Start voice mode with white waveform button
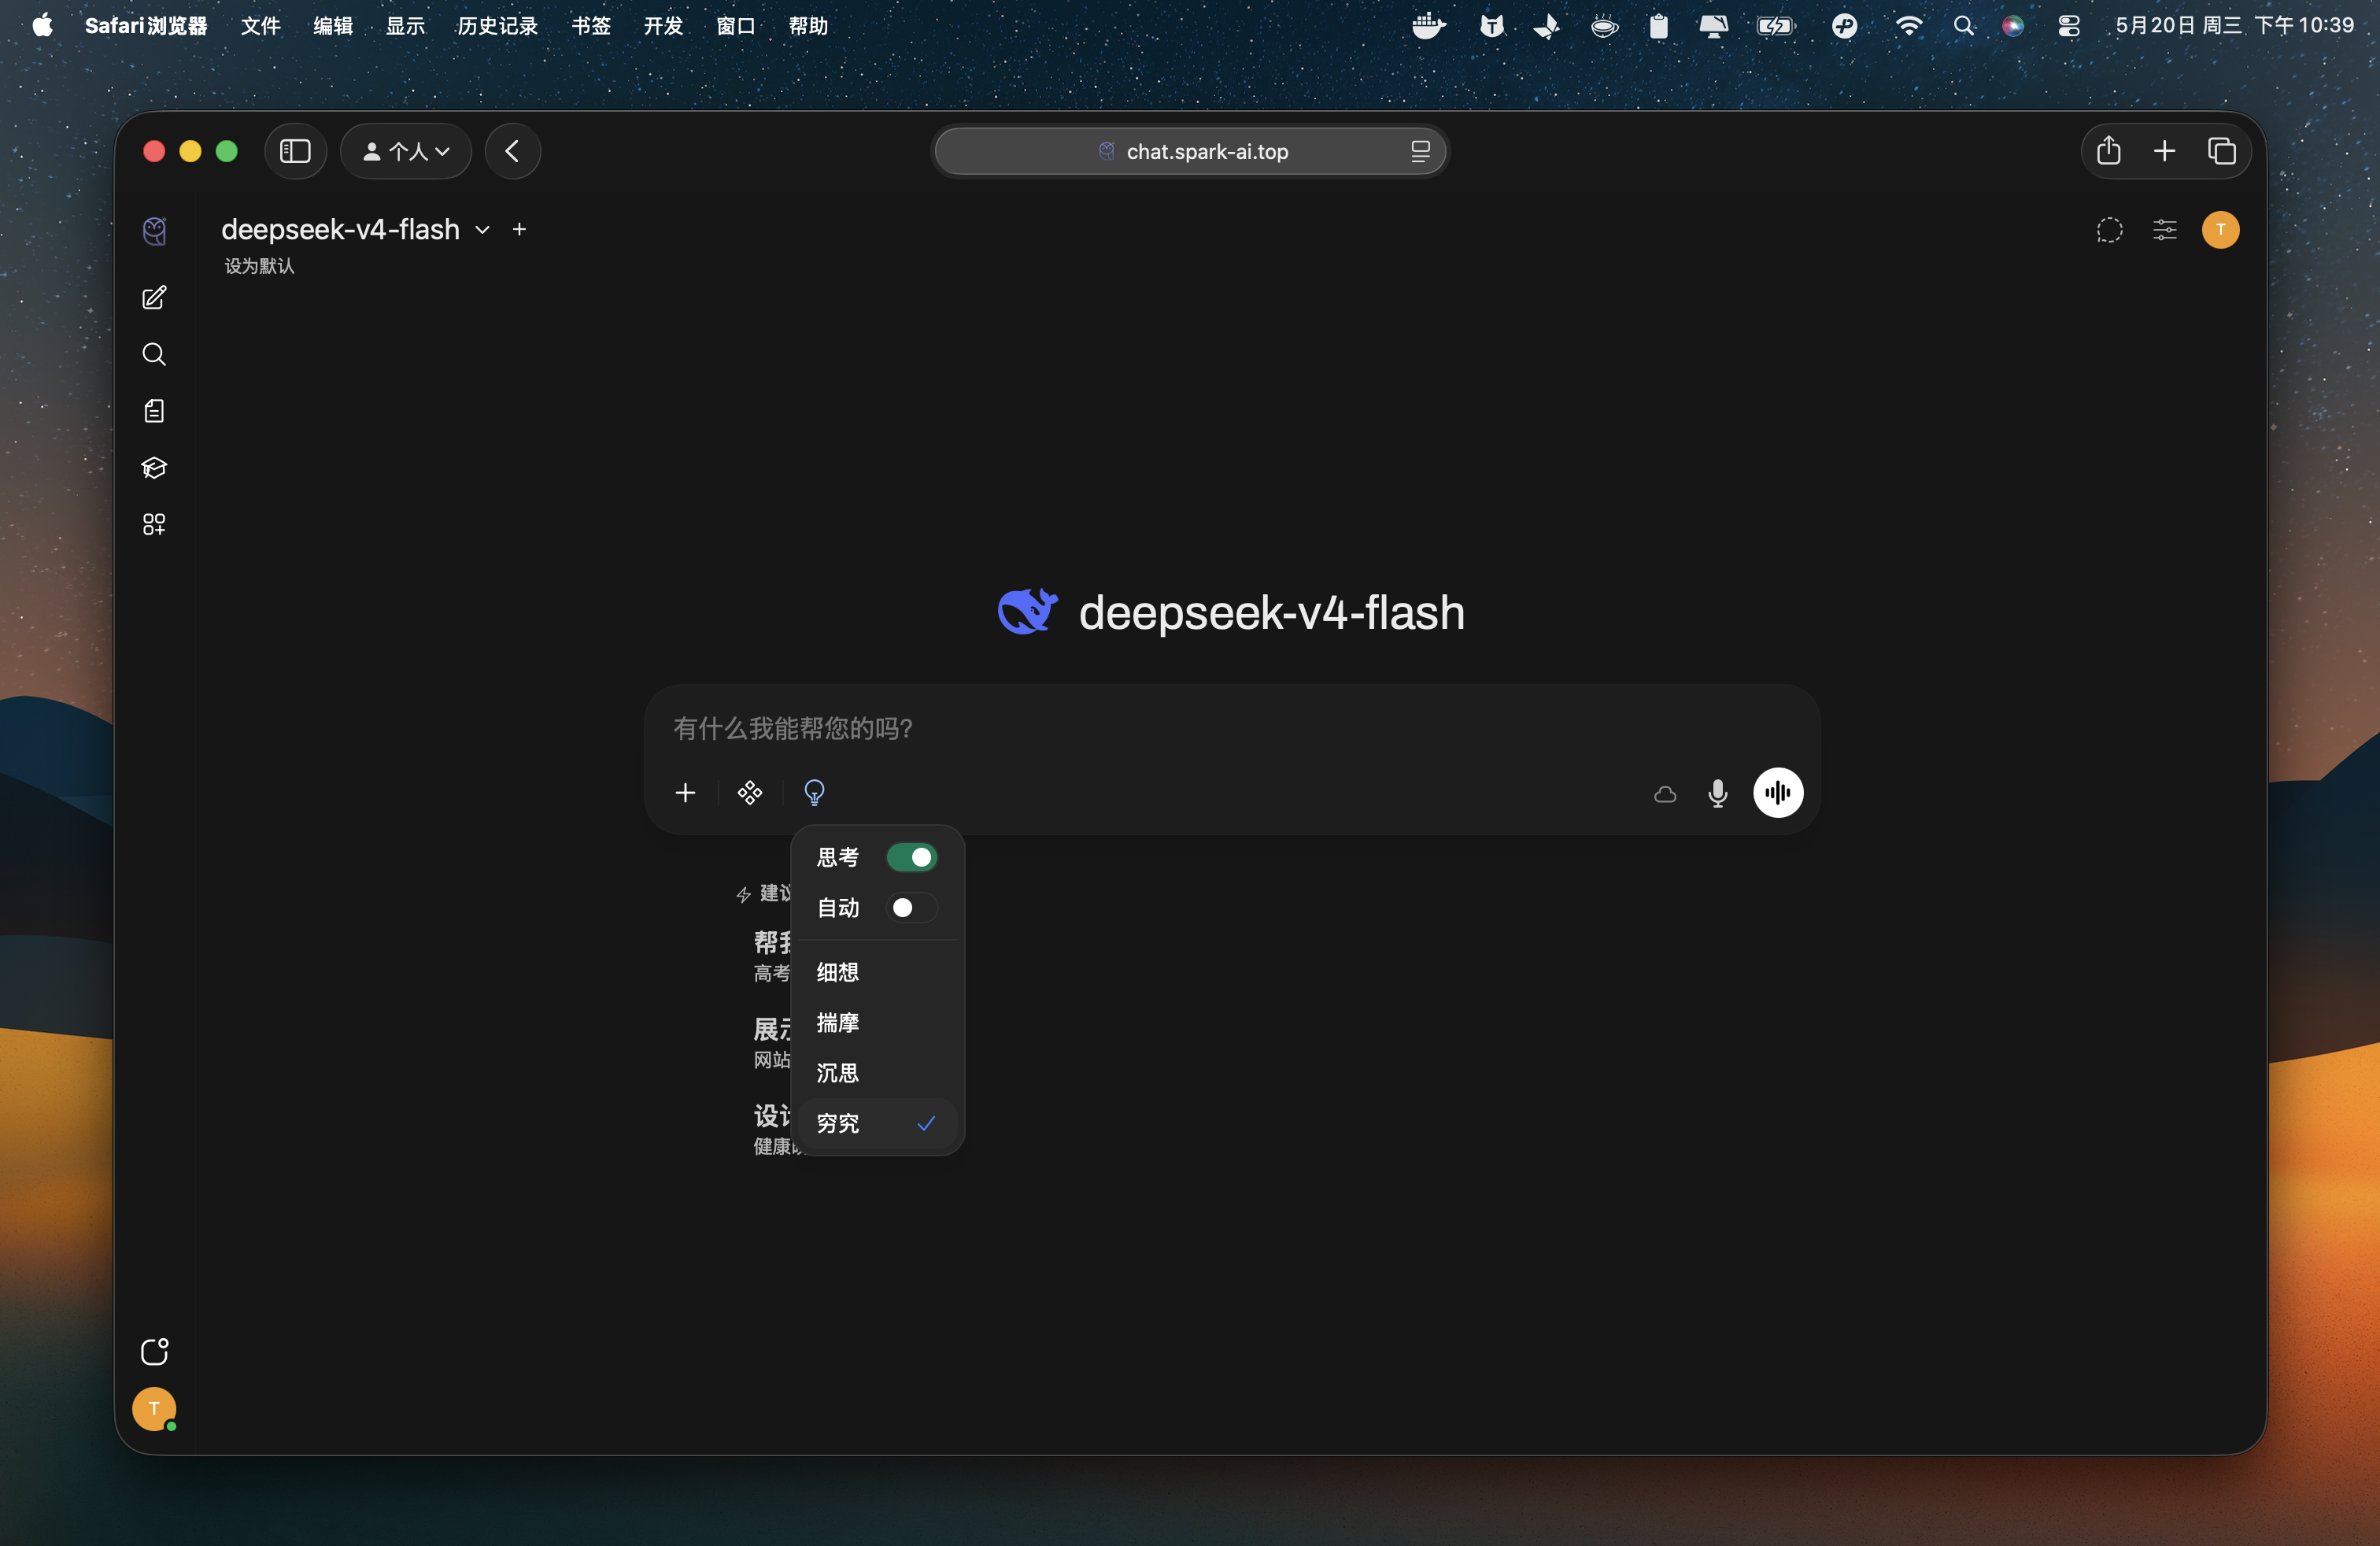 [1778, 793]
